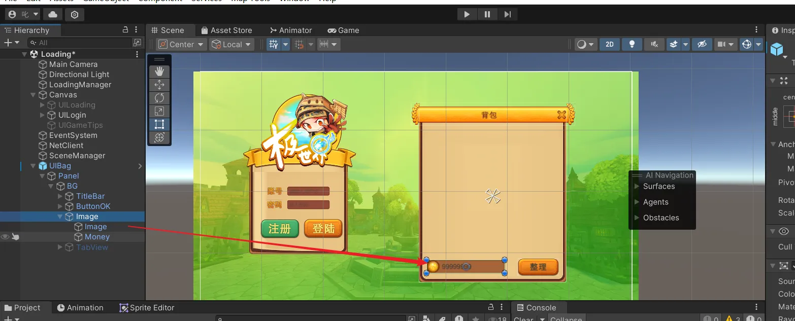The image size is (795, 321).
Task: Collapse the Canvas node in Hierarchy
Action: [x=33, y=95]
